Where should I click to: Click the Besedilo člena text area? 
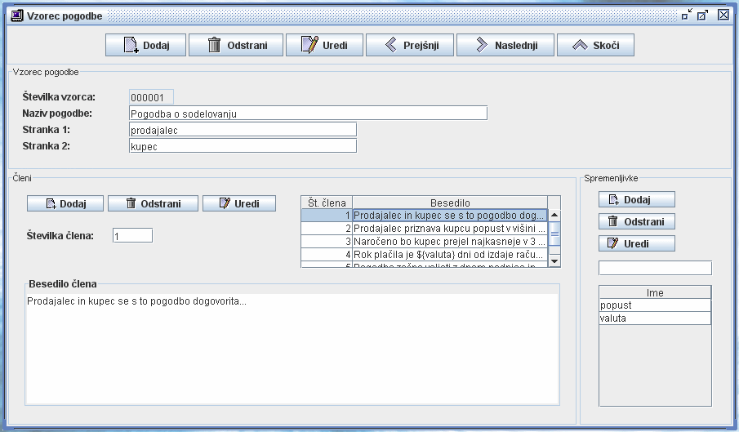pos(292,351)
